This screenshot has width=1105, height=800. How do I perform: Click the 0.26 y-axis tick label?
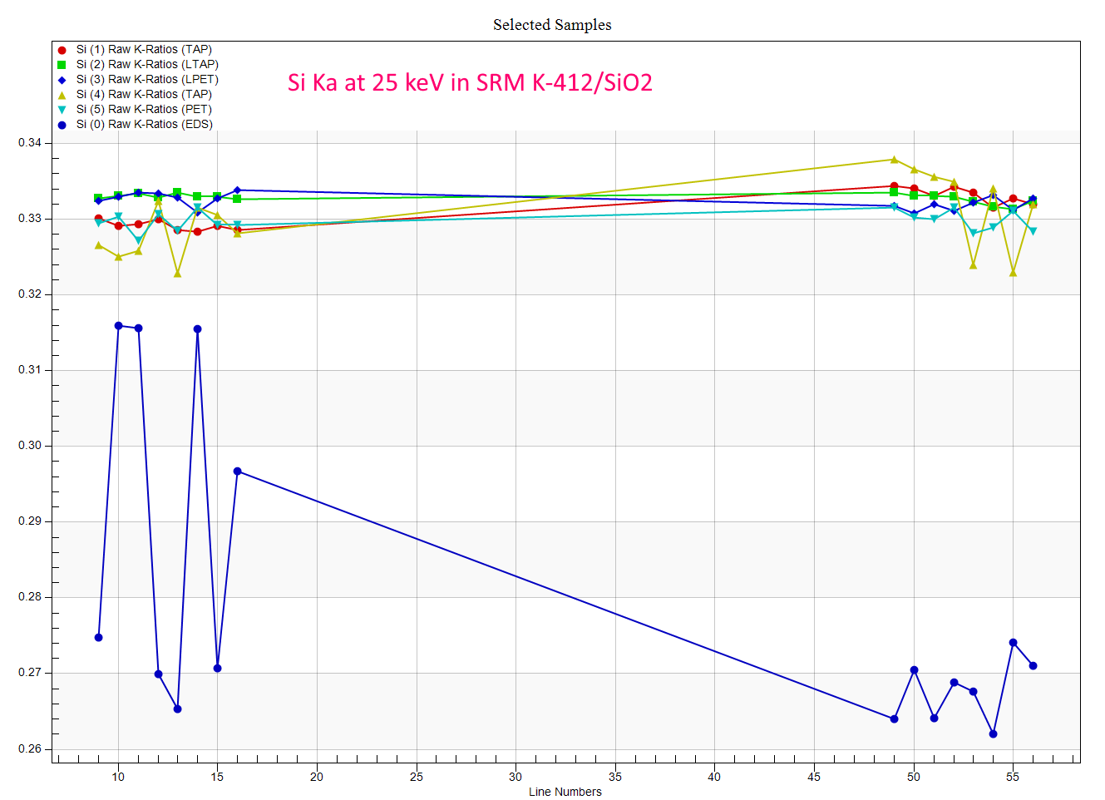pos(30,748)
